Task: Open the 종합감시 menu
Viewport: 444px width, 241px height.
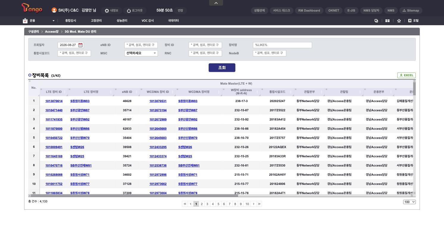Action: (x=71, y=21)
